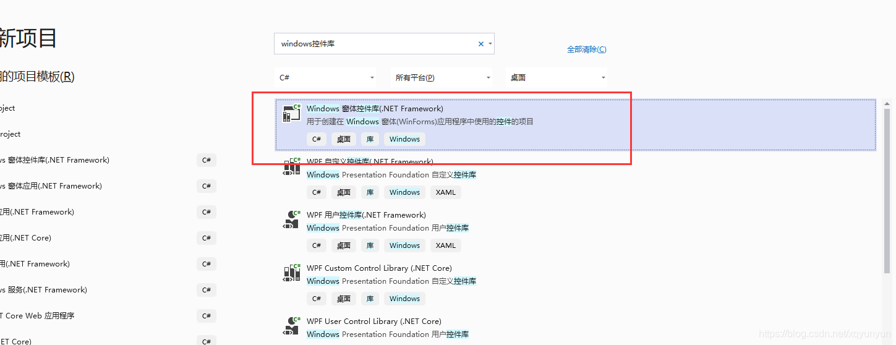Click Windows tag under WPF Custom Control Library
896x345 pixels.
[x=405, y=299]
